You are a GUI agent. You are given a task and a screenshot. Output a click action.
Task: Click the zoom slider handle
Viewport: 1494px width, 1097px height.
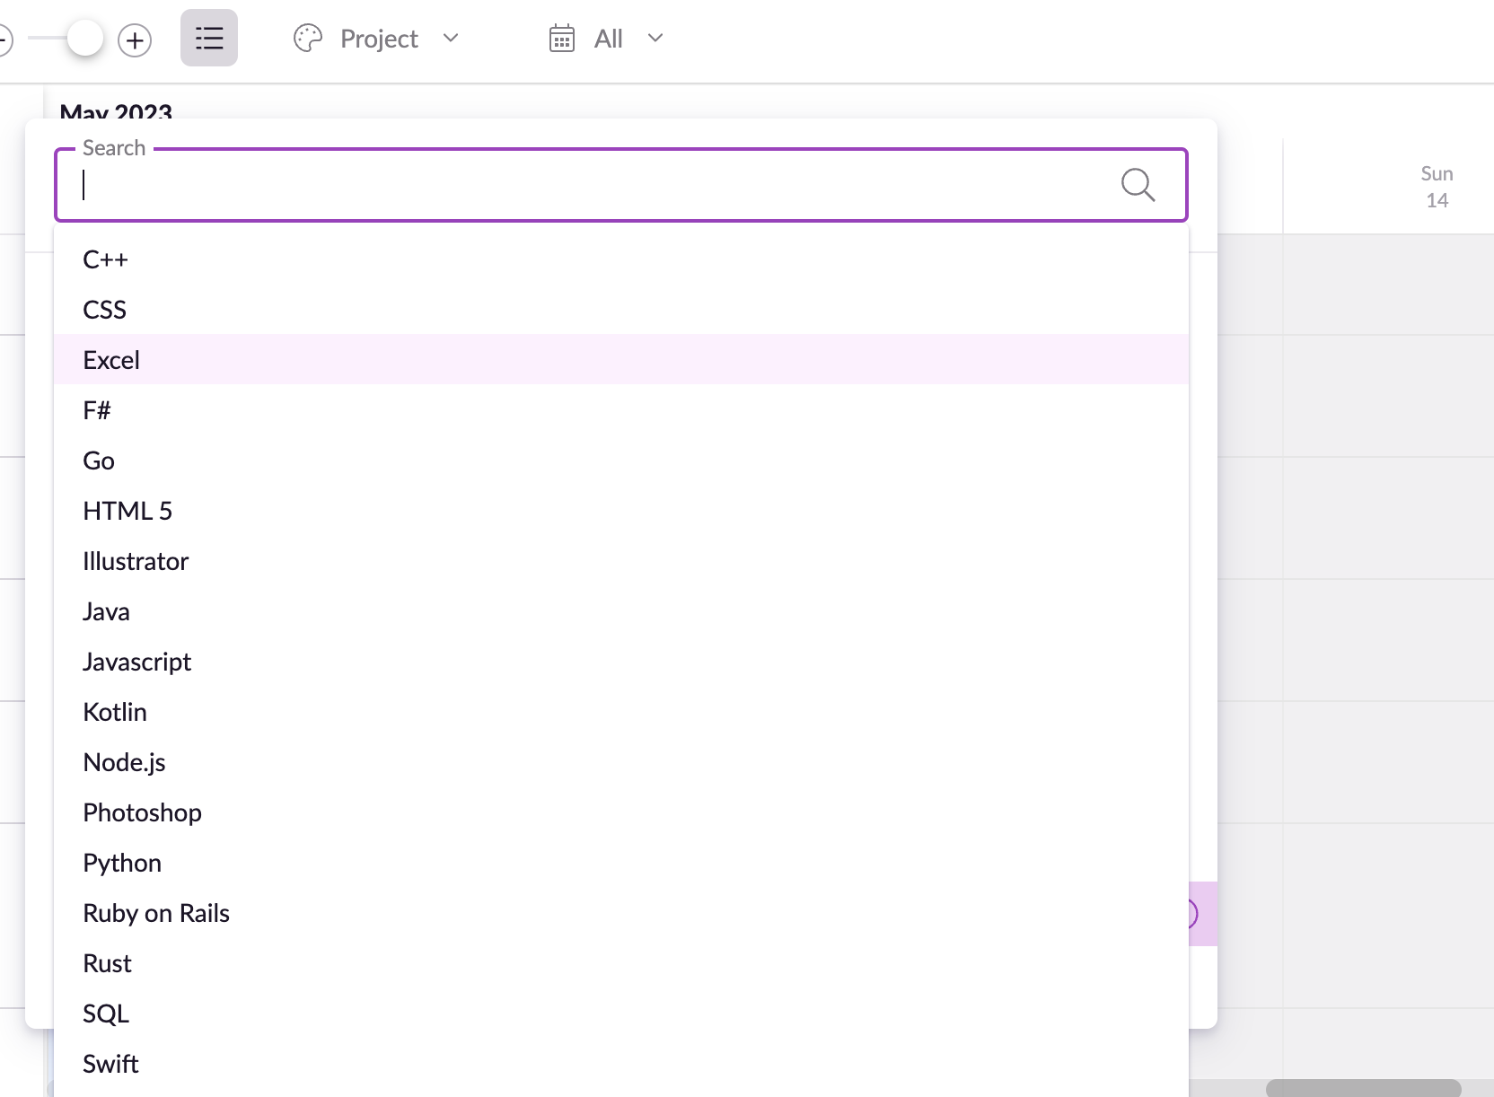(x=85, y=38)
